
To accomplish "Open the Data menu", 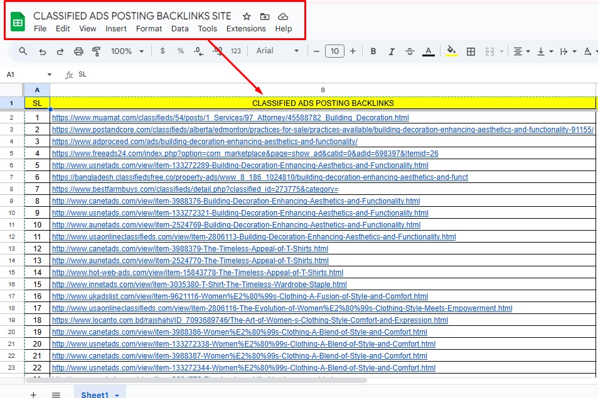I will coord(179,28).
